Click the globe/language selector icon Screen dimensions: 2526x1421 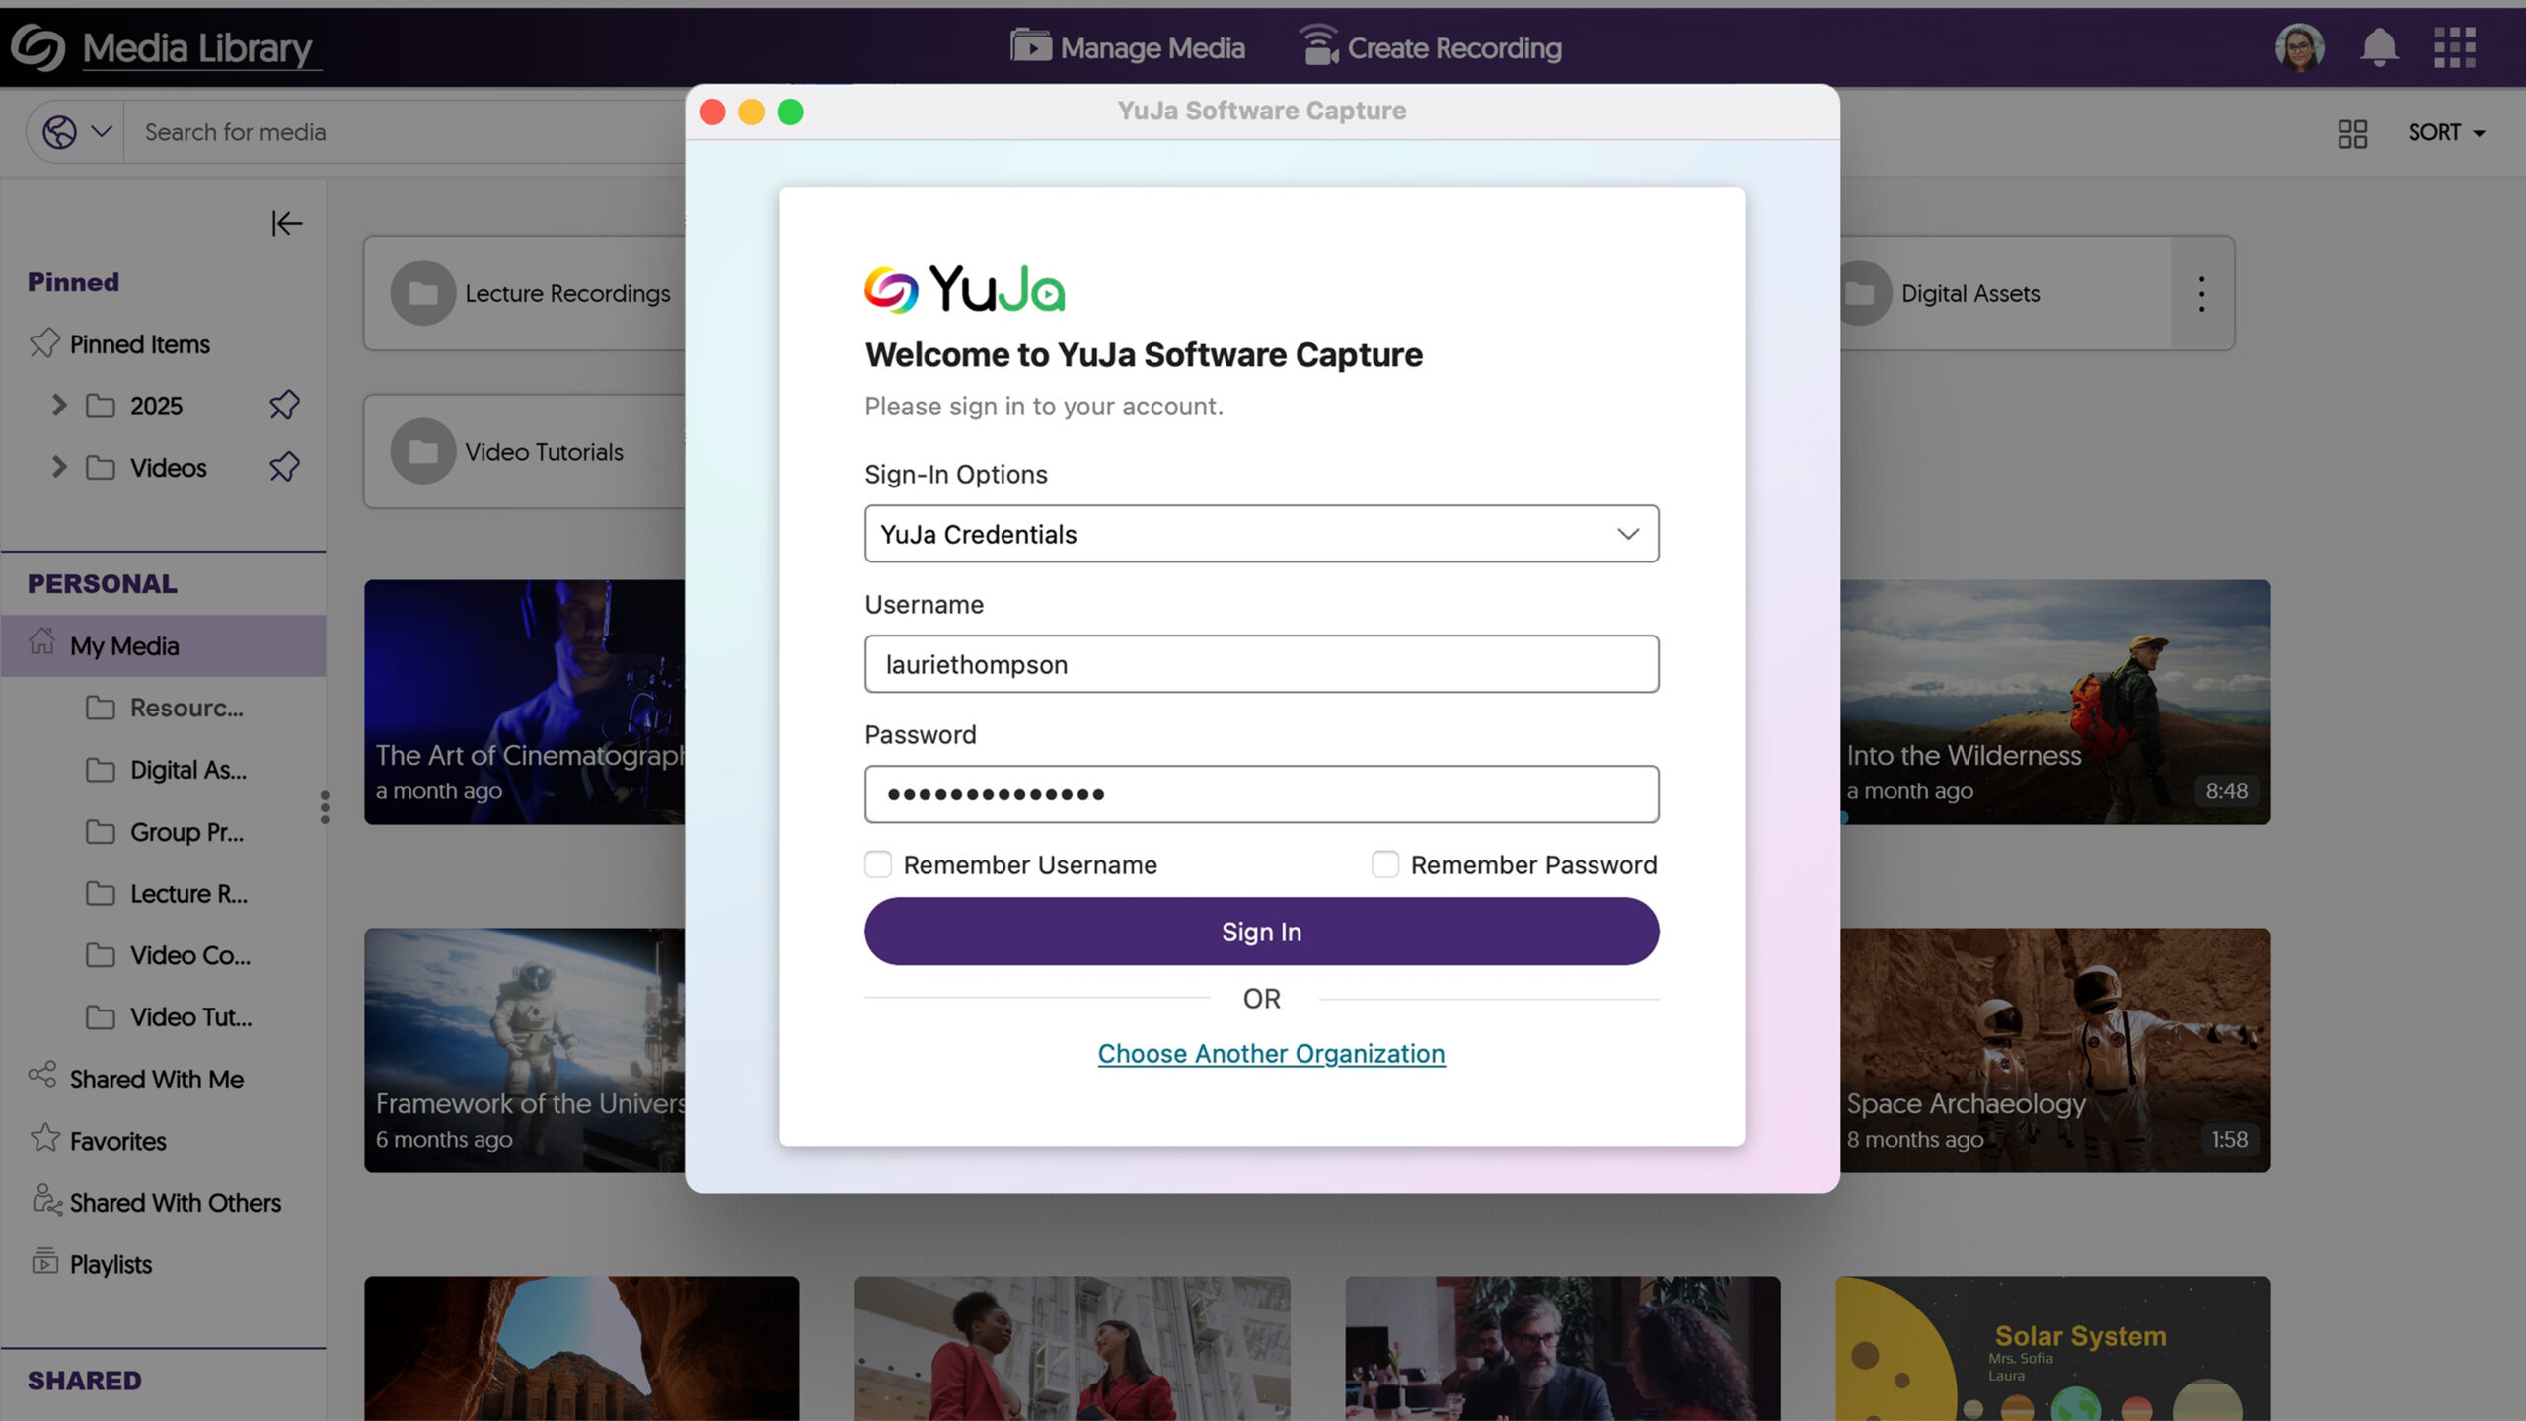62,132
